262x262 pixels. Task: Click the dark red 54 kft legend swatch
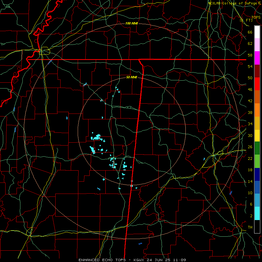tap(257, 71)
